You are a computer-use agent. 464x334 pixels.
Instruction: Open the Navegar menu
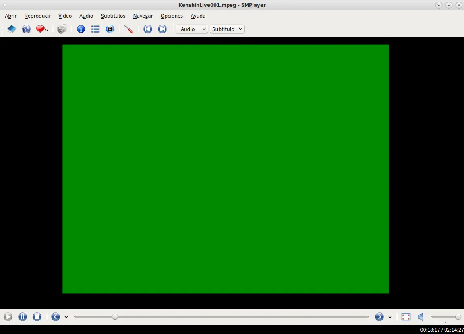(143, 16)
